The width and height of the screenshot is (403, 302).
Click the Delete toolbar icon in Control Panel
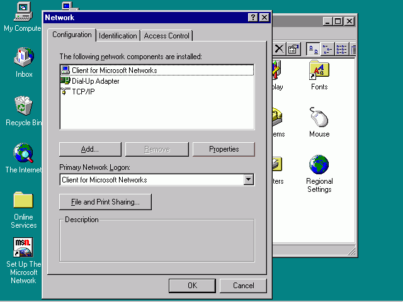279,49
